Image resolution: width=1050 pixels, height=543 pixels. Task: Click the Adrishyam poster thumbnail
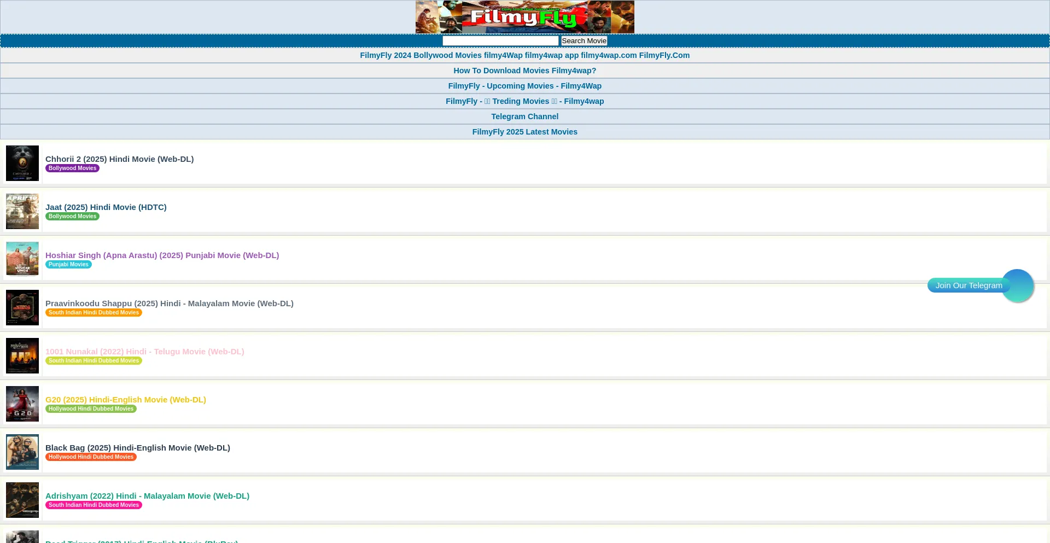tap(22, 500)
